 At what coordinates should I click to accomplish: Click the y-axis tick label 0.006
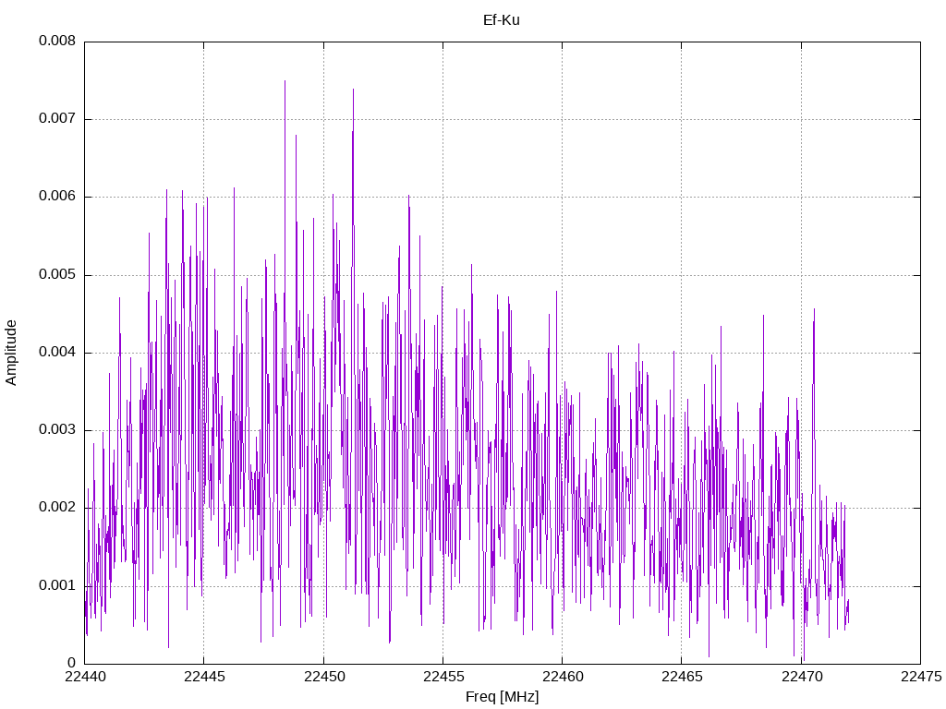57,197
